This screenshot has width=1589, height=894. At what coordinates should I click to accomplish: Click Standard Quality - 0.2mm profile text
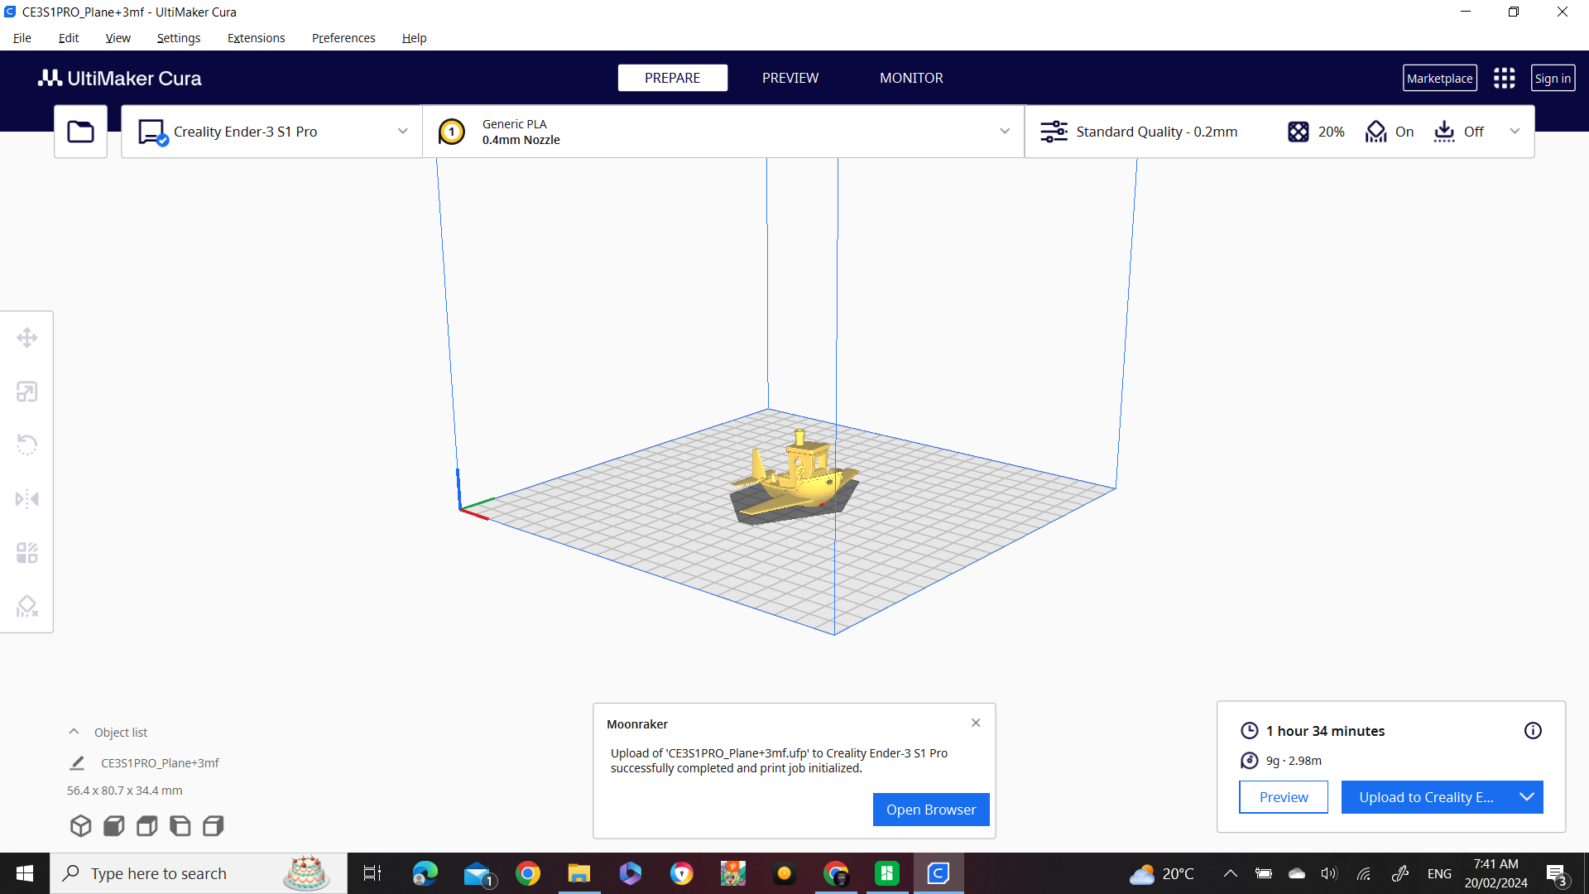point(1157,132)
